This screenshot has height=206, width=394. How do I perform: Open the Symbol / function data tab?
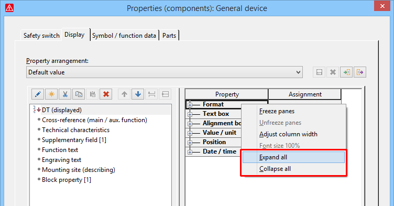pos(124,36)
